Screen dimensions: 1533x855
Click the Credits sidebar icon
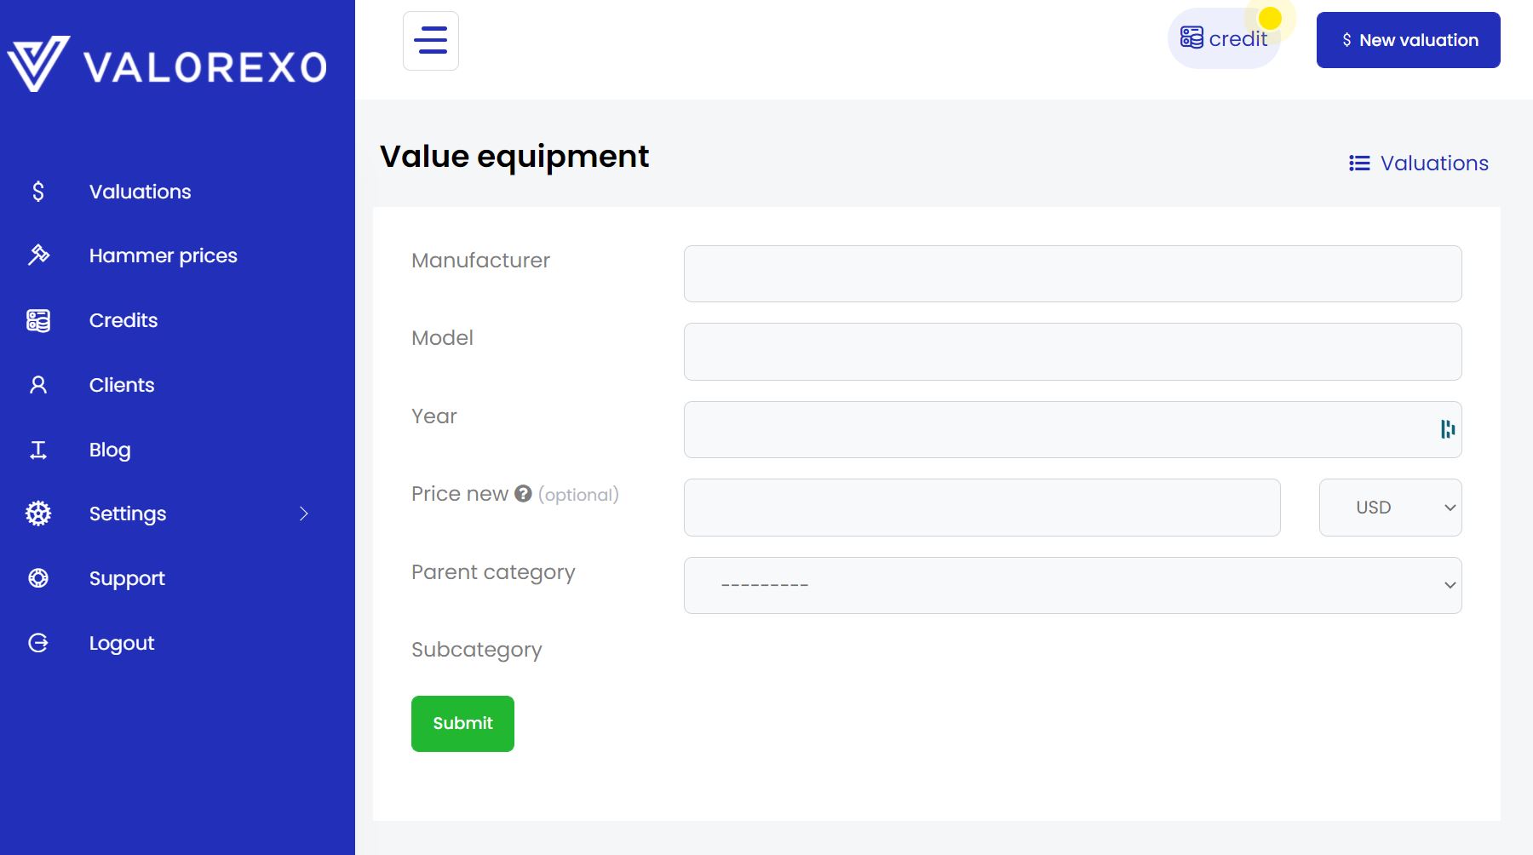pos(38,320)
